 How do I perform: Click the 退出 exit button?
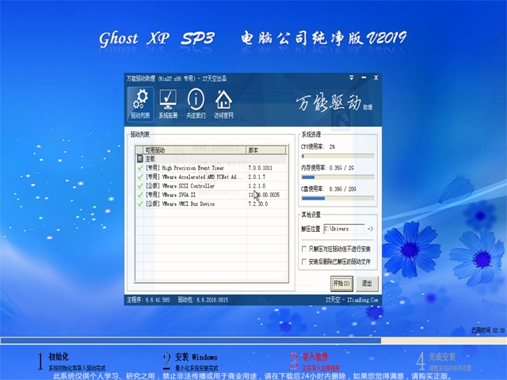point(367,283)
